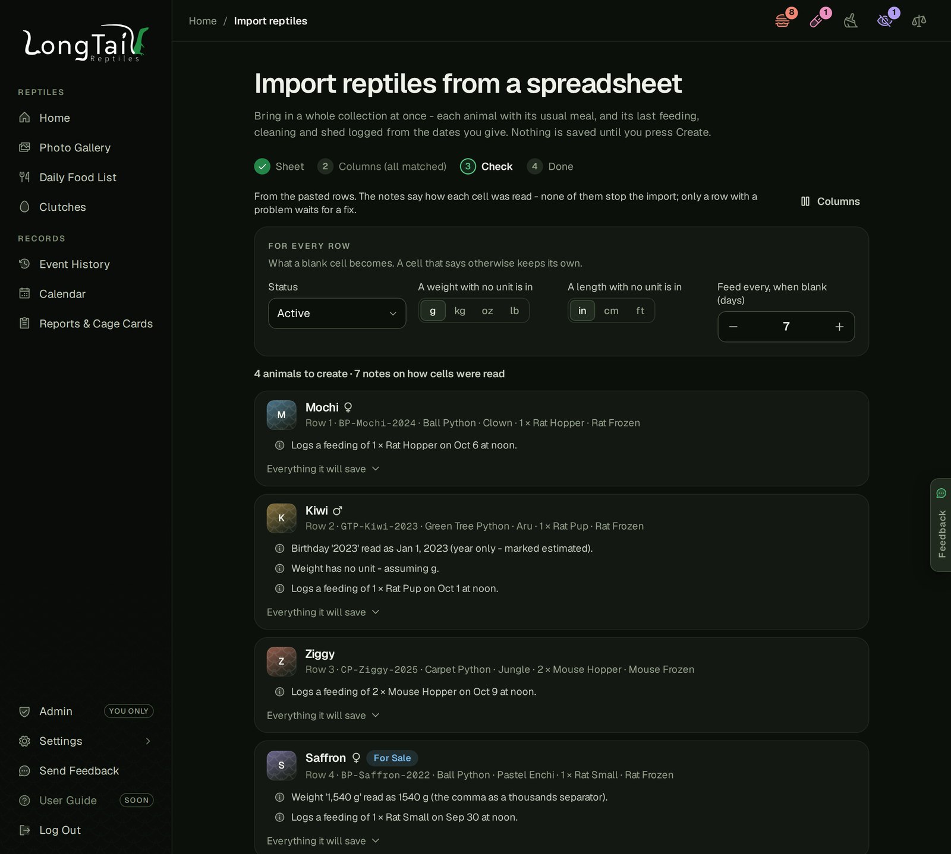
Task: Select in as length unit
Action: click(x=582, y=311)
